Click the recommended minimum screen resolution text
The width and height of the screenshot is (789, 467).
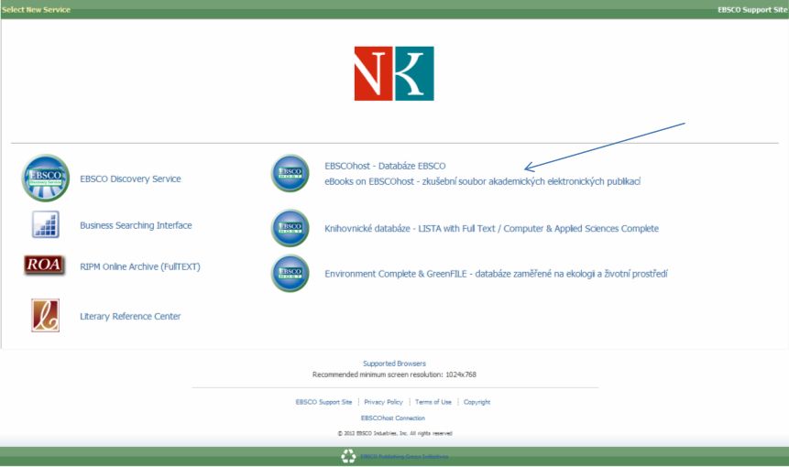[394, 375]
